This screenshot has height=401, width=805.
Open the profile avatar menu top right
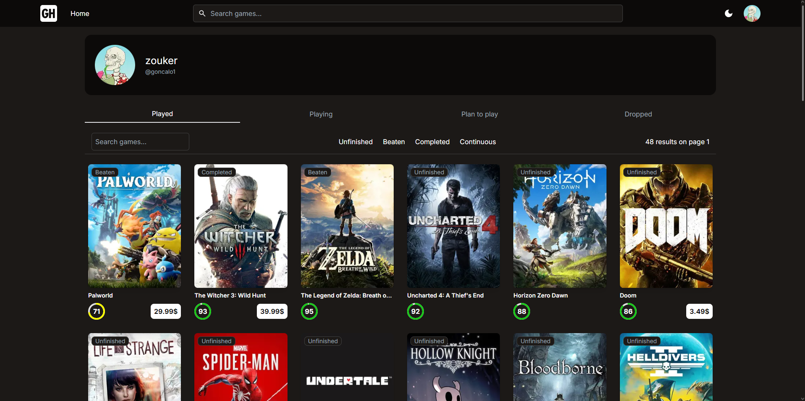coord(752,13)
